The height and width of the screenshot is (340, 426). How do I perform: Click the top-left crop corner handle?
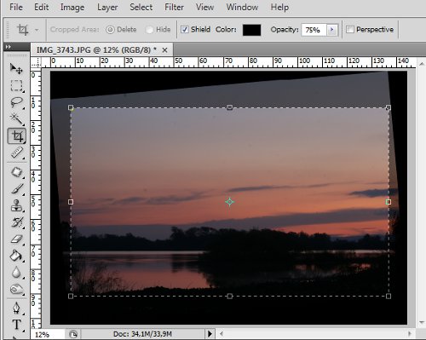click(71, 107)
